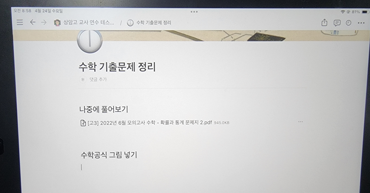Open the comments panel icon

(x=337, y=23)
